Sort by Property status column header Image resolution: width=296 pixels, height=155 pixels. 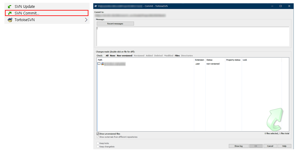pos(233,60)
